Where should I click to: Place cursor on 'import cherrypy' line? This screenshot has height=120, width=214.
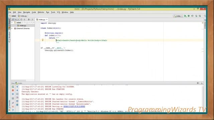point(48,23)
